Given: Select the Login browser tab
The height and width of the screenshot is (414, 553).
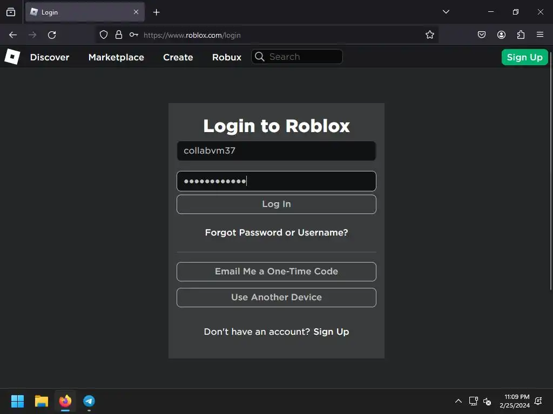Looking at the screenshot, I should (85, 12).
